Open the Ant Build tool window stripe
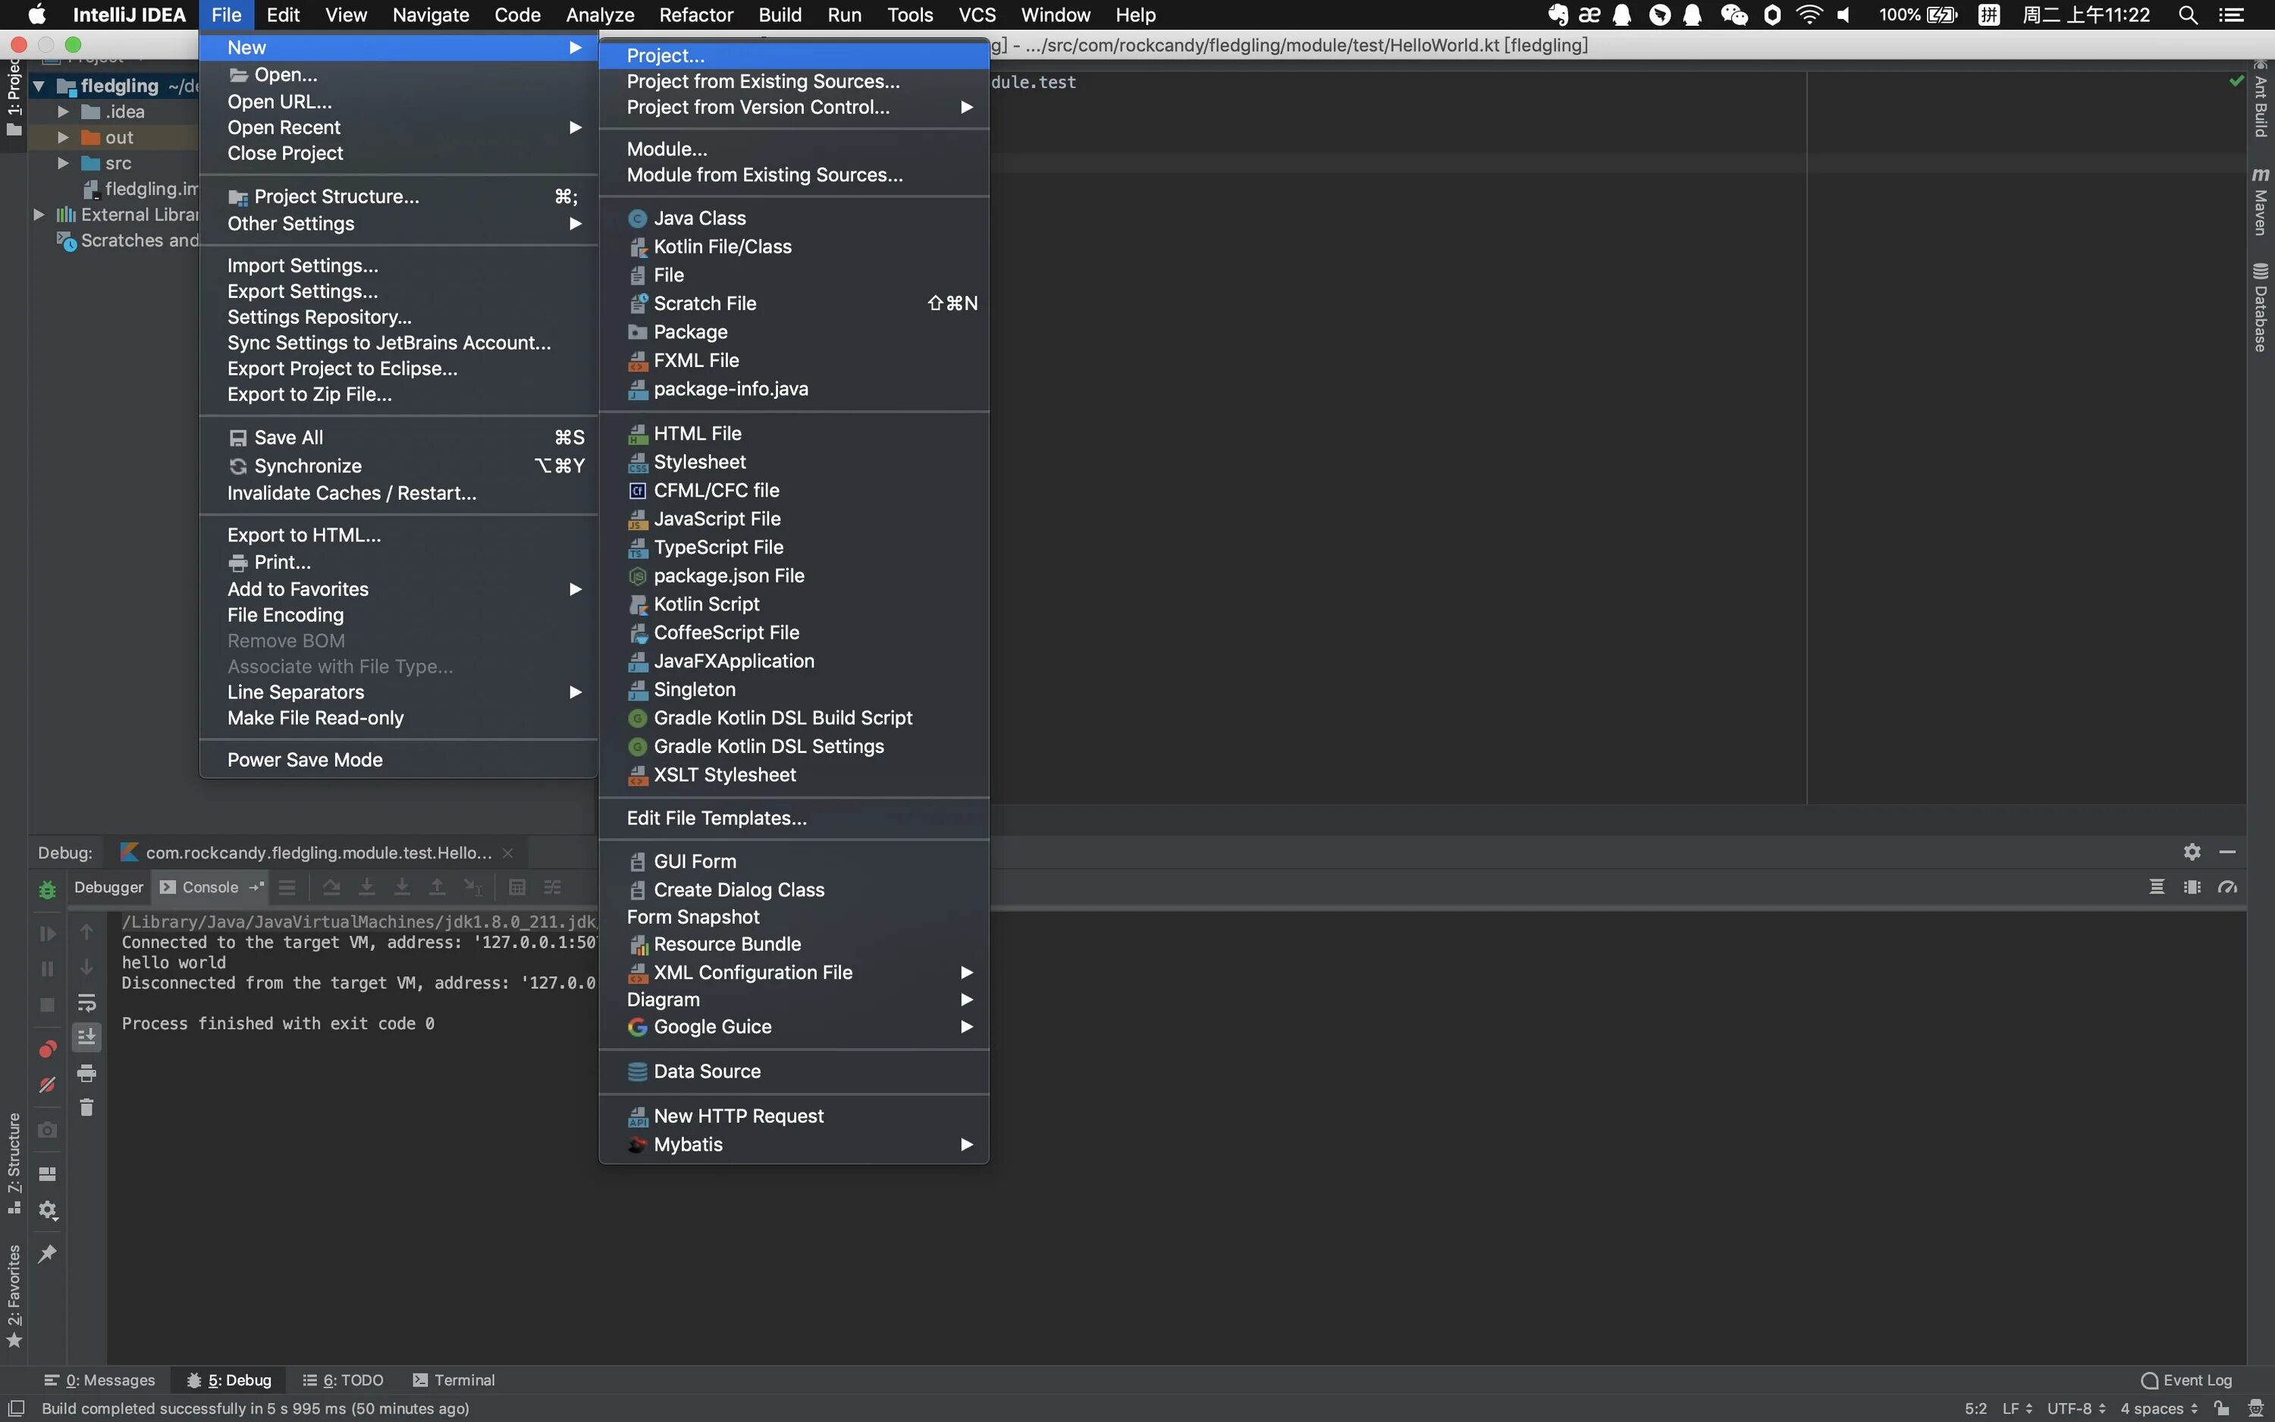The image size is (2275, 1422). pos(2261,99)
